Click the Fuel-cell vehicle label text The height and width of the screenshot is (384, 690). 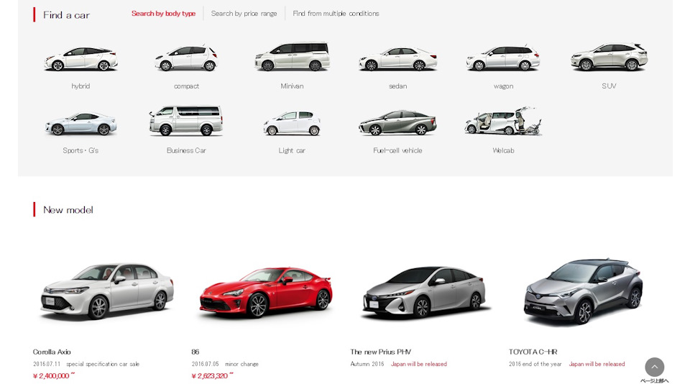[397, 150]
